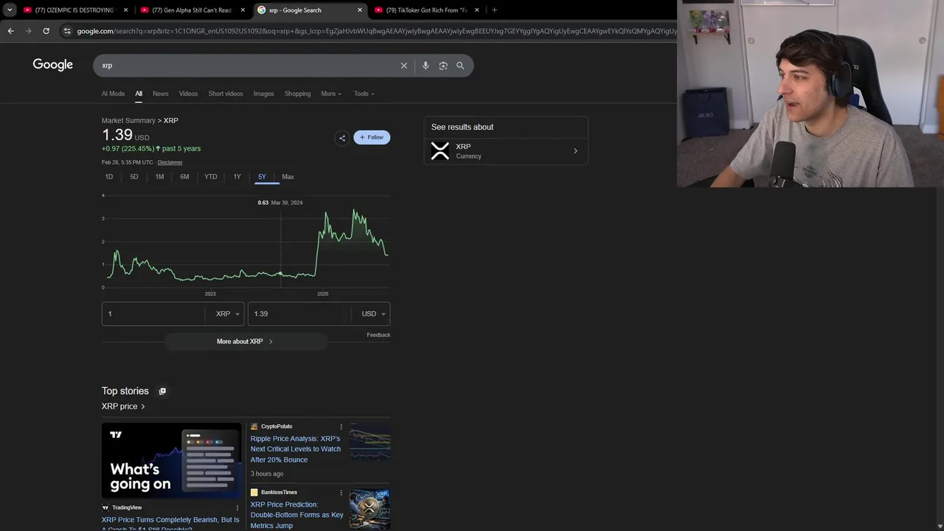Select Videos search tab
944x531 pixels.
(x=188, y=94)
